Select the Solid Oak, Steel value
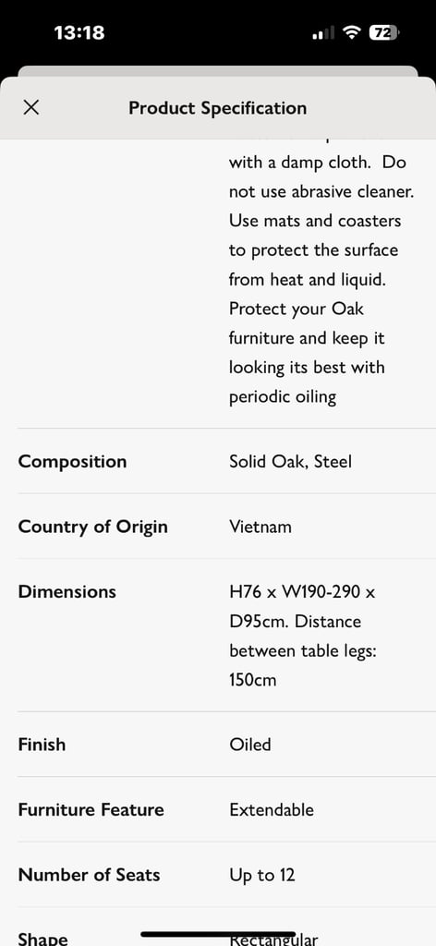This screenshot has width=436, height=946. coord(290,462)
